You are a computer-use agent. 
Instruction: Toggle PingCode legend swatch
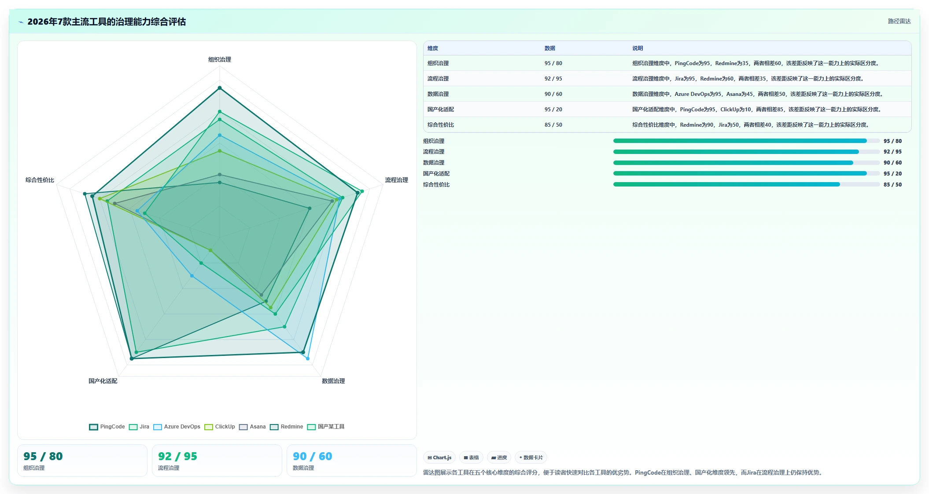pos(93,427)
